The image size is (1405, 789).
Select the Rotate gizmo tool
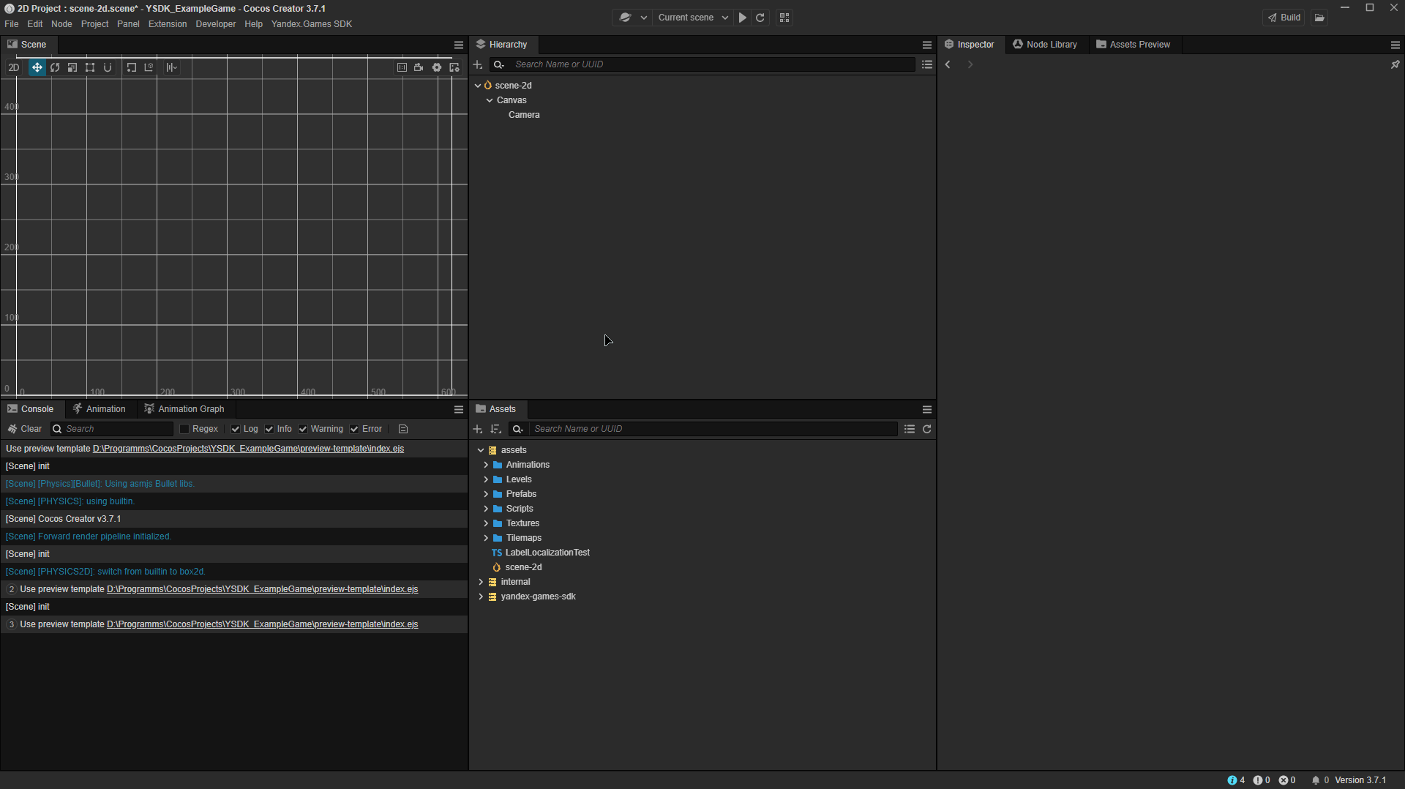[x=55, y=67]
